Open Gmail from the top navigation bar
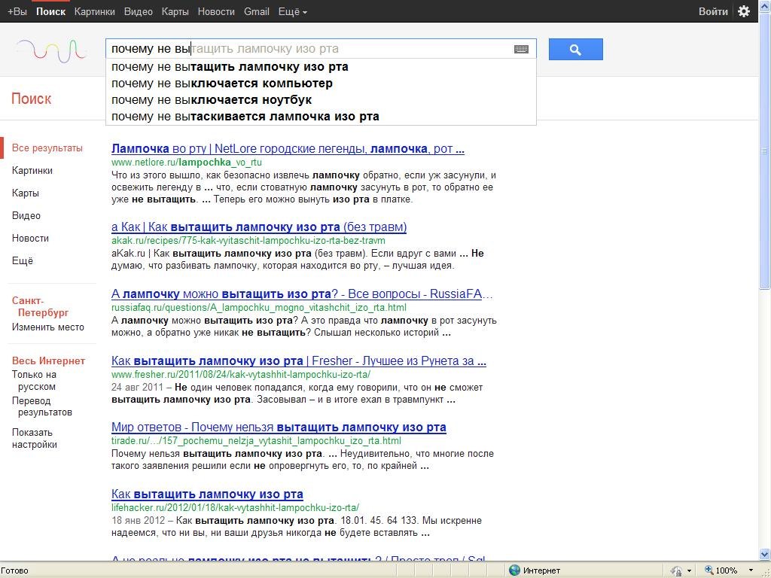This screenshot has width=771, height=578. [x=256, y=11]
